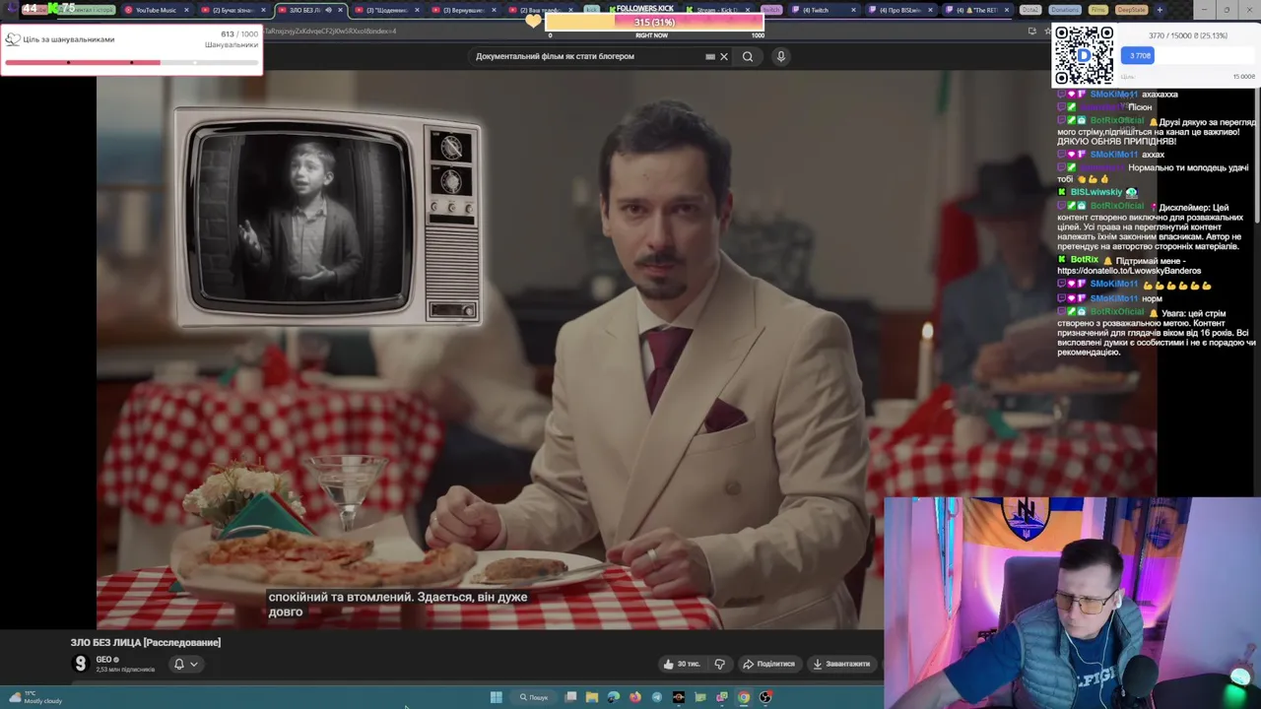Click the Followers Kick 315 progress bar
This screenshot has width=1261, height=709.
pyautogui.click(x=654, y=22)
